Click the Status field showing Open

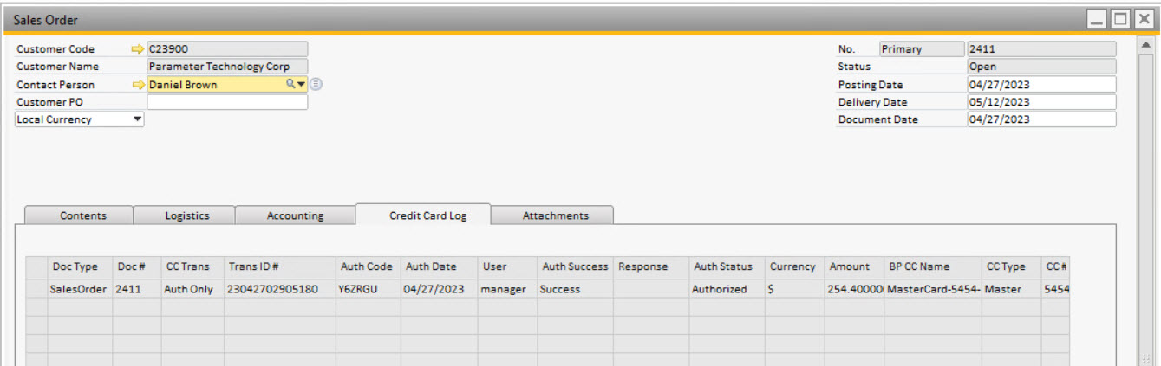1041,67
